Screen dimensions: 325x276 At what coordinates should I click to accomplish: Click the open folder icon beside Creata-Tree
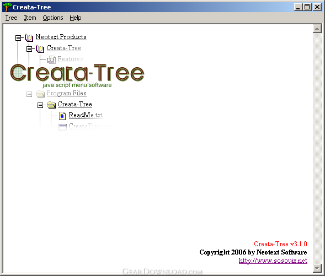point(51,105)
